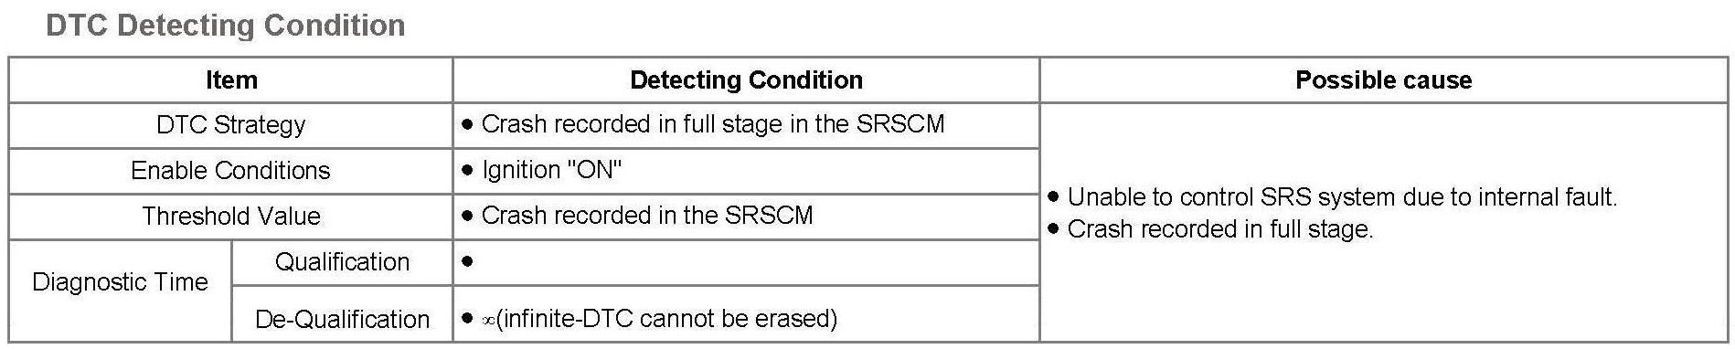Viewport: 1735px width, 349px height.
Task: Click the empty Qualification bullet cell
Action: click(746, 262)
